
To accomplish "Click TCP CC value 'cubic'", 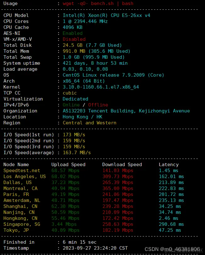I will pos(70,93).
